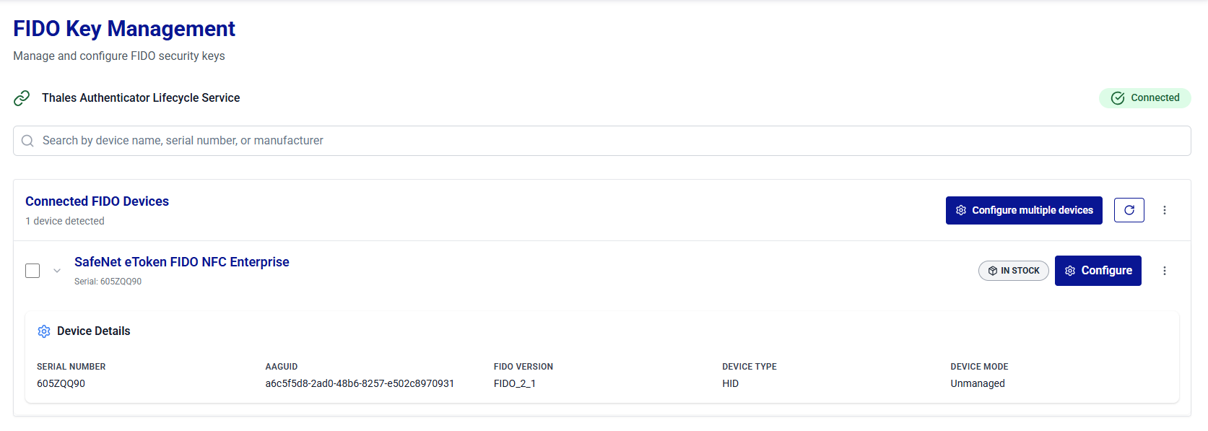Select serial number value 605ZQQ90 in details
1208x431 pixels.
(x=61, y=383)
